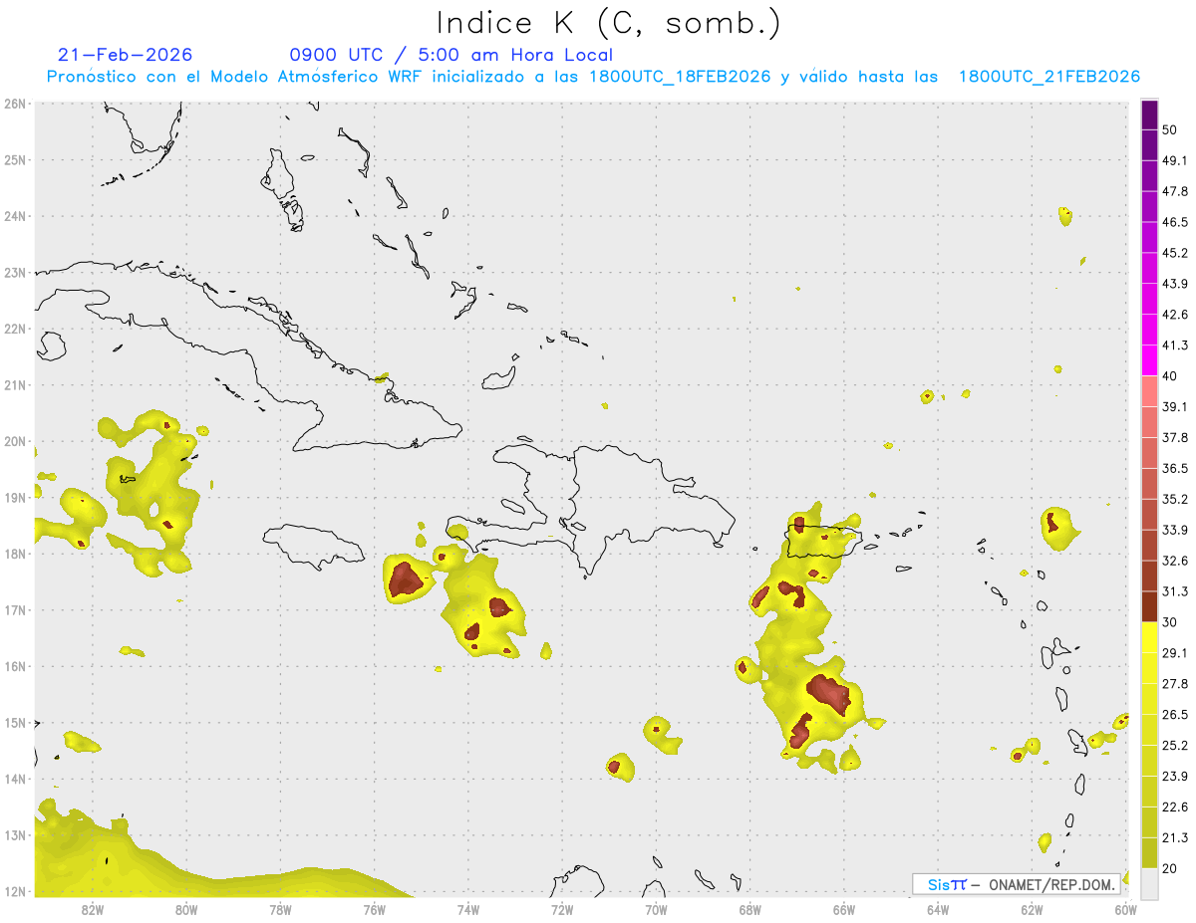1196x923 pixels.
Task: Click the colorbar value "35.2"
Action: tap(1175, 499)
